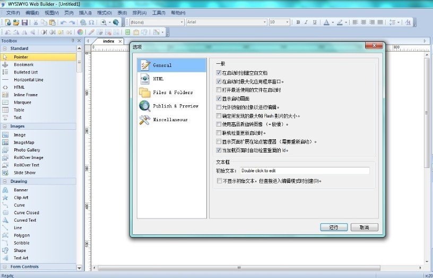Click the Center align icon

point(363,22)
